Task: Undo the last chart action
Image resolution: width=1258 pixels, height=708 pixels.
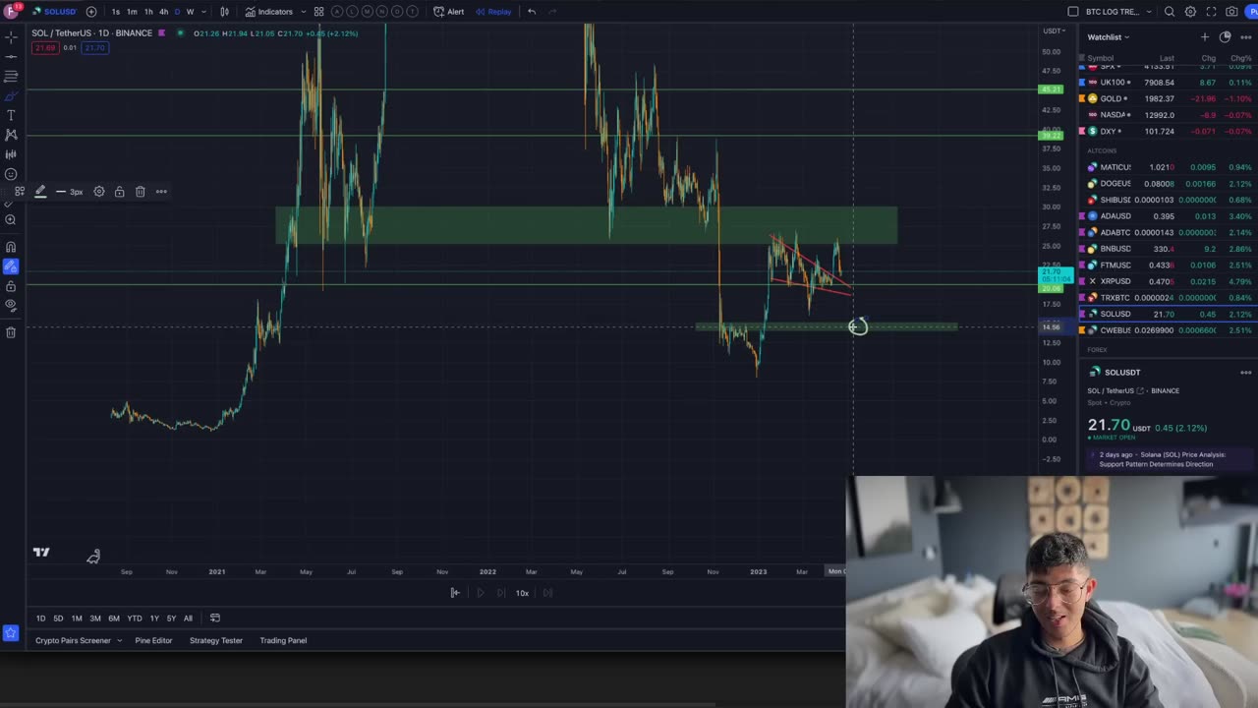Action: 532,12
